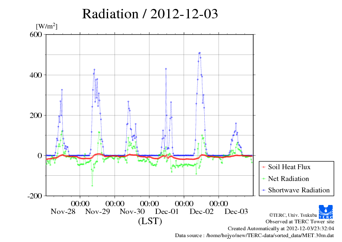Viewport: 342px width, 242px height.
Task: Click the 600 y-axis tick label
Action: click(x=37, y=35)
